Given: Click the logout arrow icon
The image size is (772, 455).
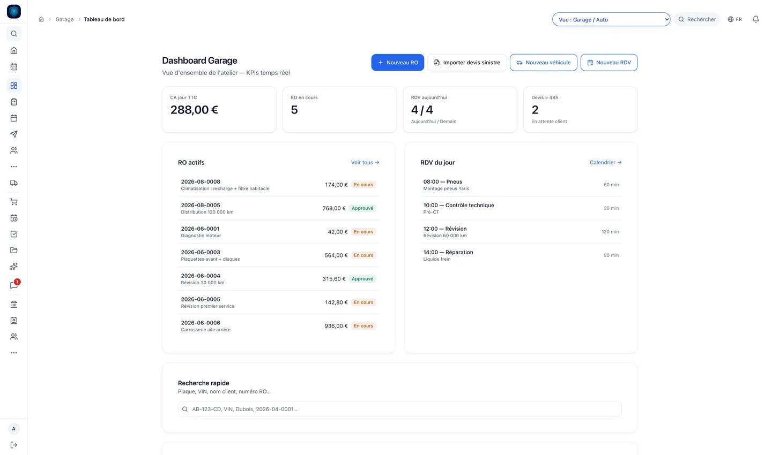Looking at the screenshot, I should pyautogui.click(x=14, y=445).
